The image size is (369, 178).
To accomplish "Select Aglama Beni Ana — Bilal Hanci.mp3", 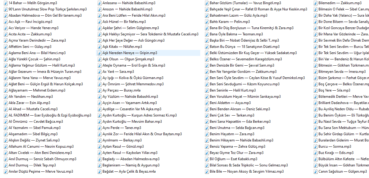I will pos(37,53).
